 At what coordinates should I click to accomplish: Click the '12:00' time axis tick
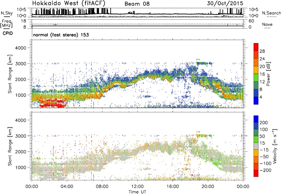(137, 187)
